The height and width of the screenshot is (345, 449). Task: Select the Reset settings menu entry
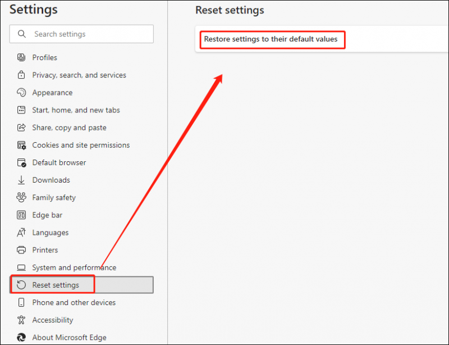click(x=81, y=285)
